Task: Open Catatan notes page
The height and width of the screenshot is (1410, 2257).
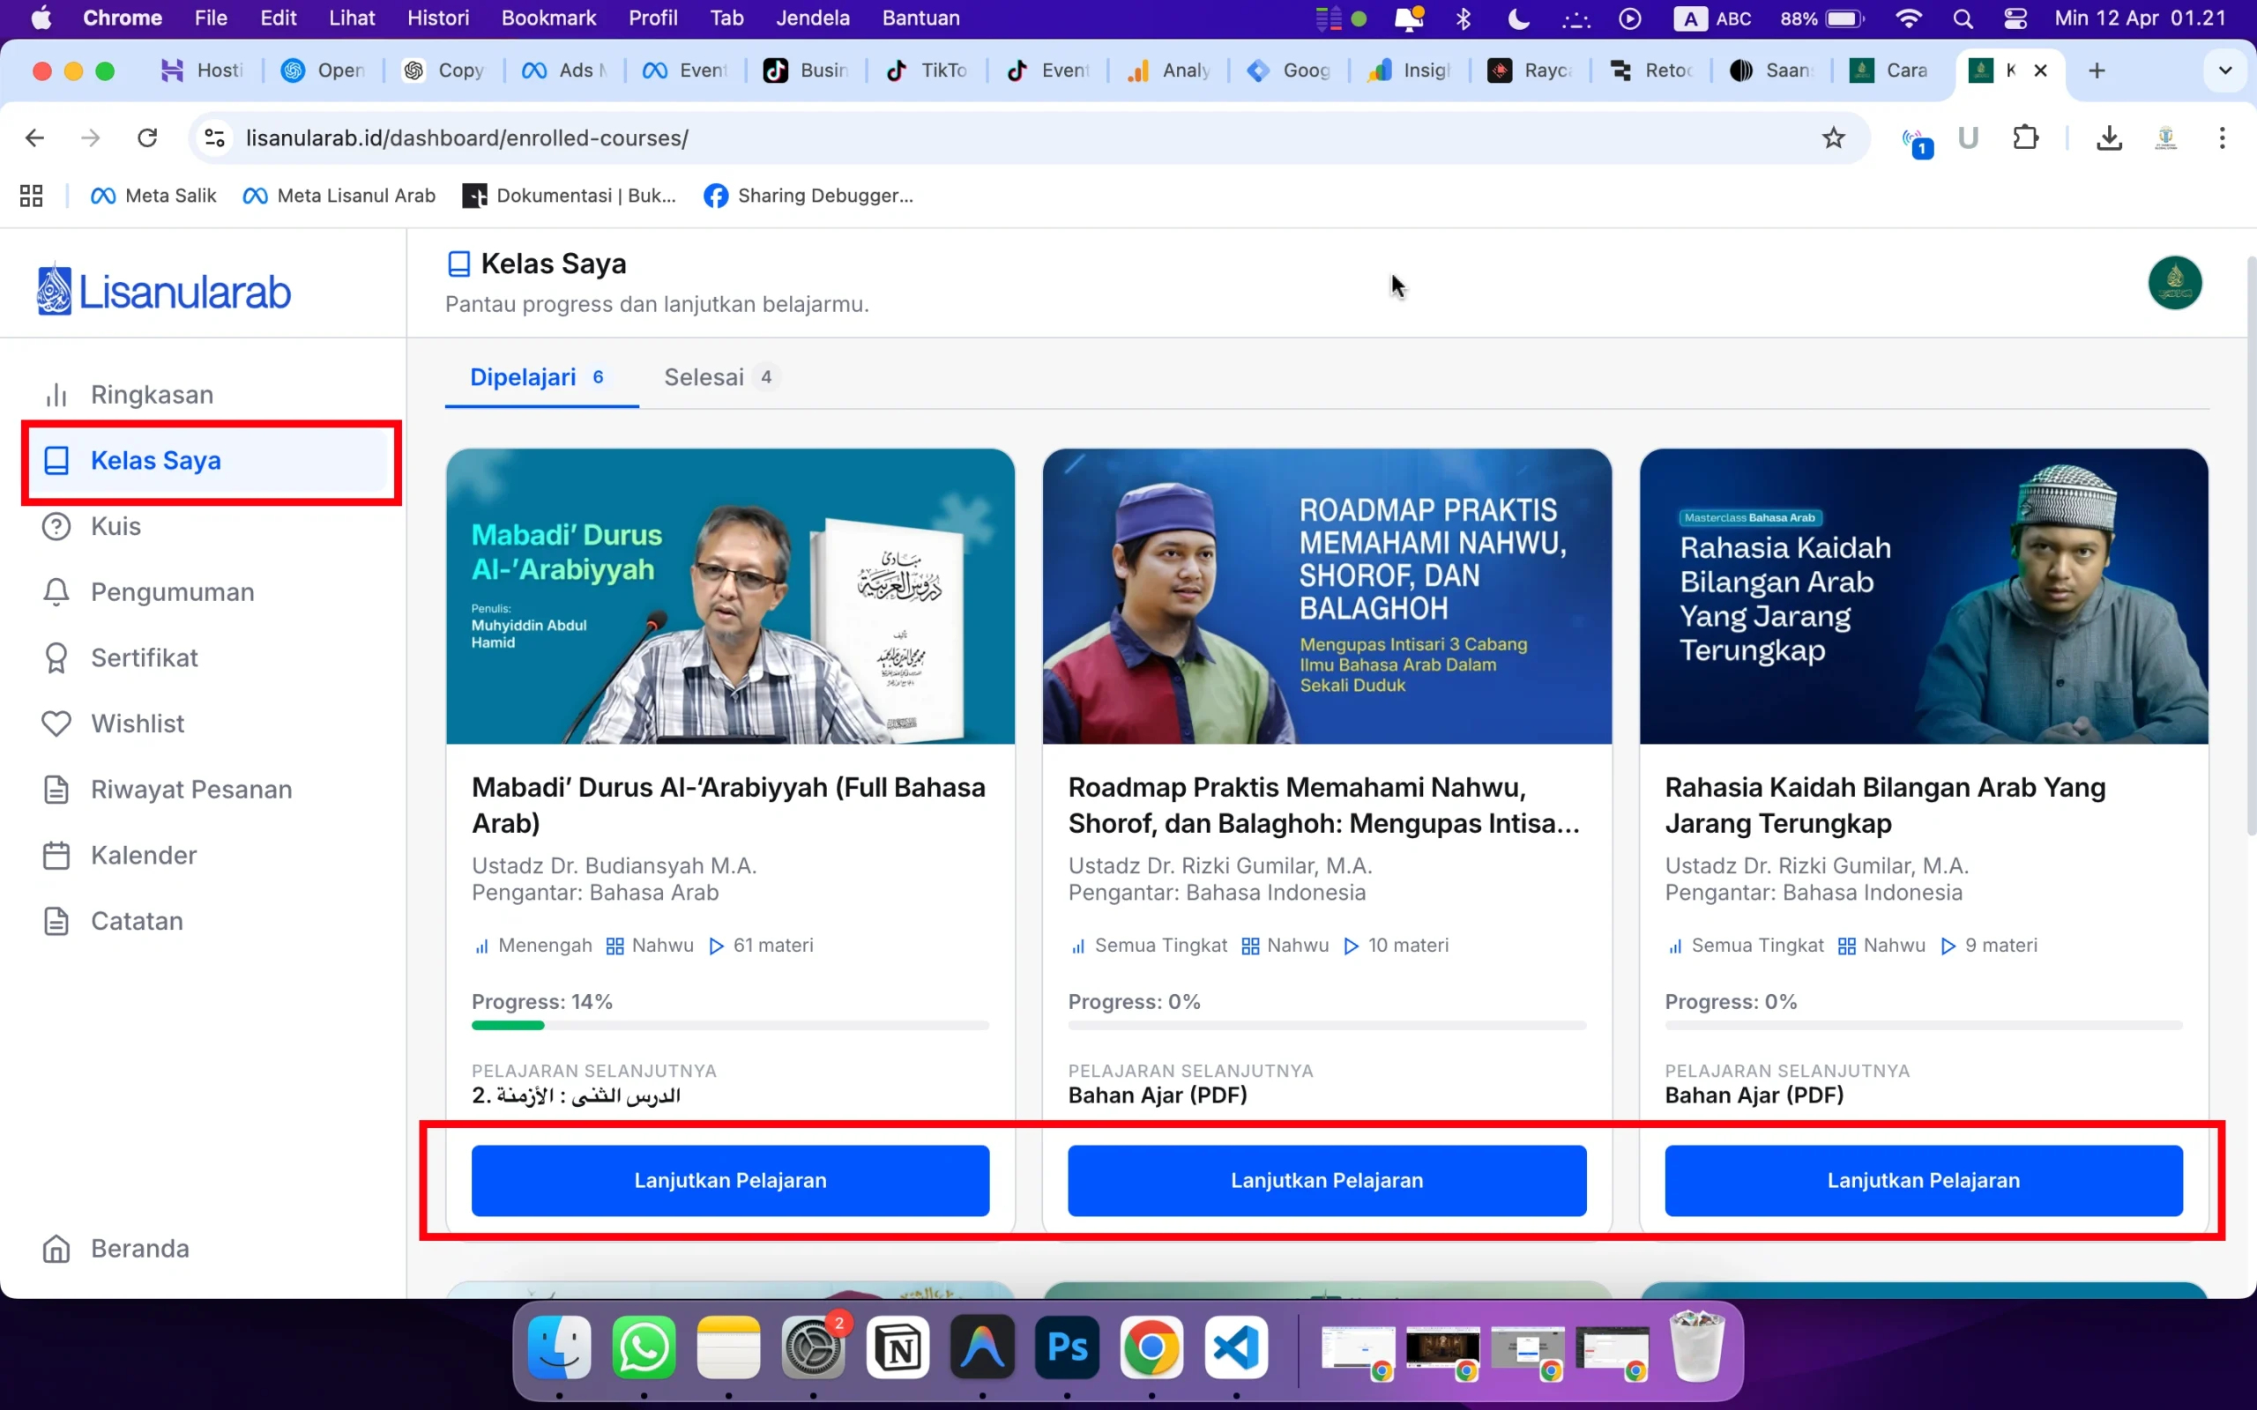Action: coord(136,920)
